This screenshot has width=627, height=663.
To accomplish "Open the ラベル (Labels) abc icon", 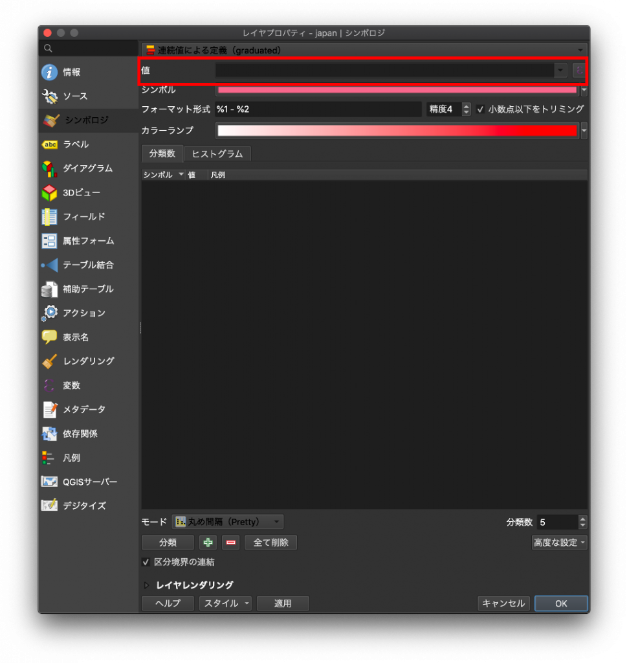I will [49, 144].
